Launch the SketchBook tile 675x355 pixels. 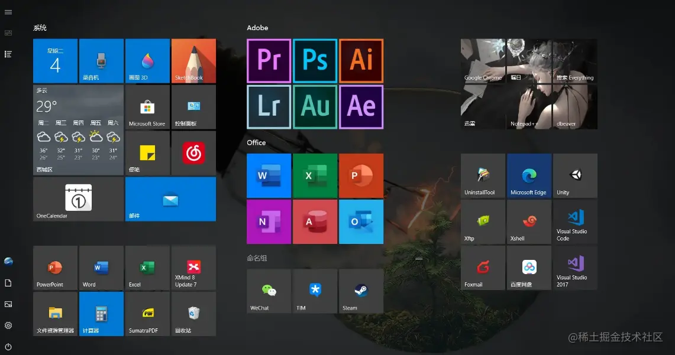(x=193, y=61)
